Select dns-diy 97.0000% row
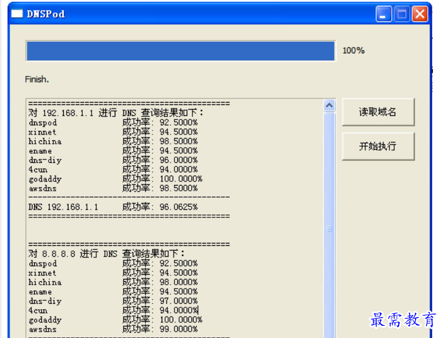The height and width of the screenshot is (338, 441). pyautogui.click(x=113, y=301)
